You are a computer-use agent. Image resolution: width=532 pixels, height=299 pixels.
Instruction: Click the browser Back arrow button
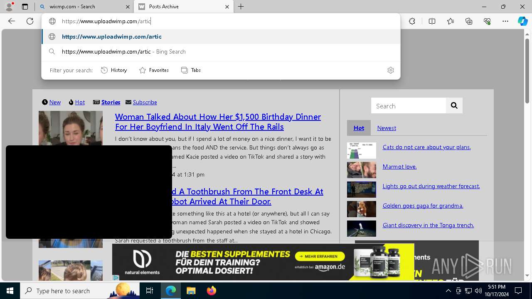pyautogui.click(x=12, y=21)
